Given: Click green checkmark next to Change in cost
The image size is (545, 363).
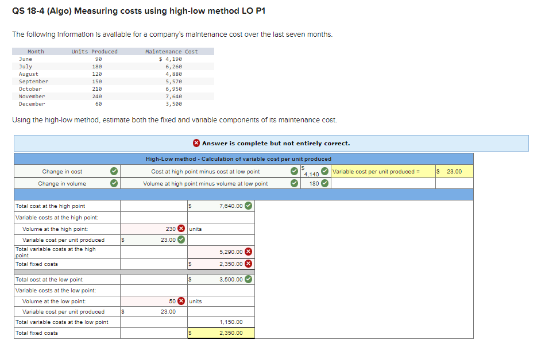Looking at the screenshot, I should coord(114,171).
